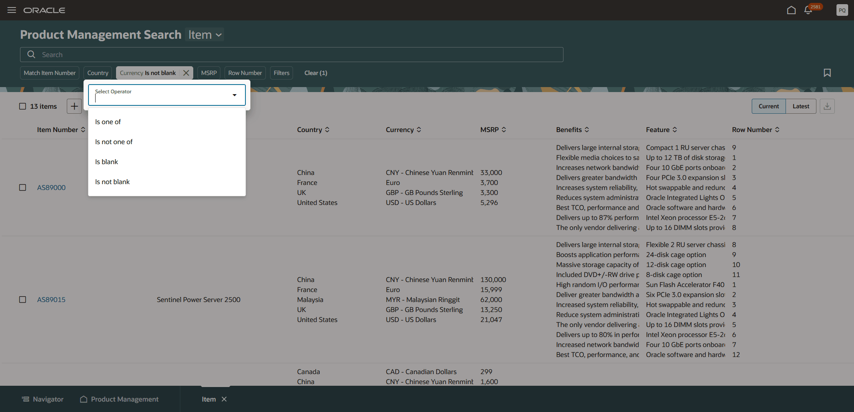Sort by Benefits column arrows
Image resolution: width=854 pixels, height=412 pixels.
point(587,130)
